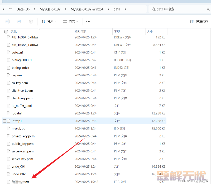The width and height of the screenshot is (211, 184).
Task: Click the file icon of #ib_16384_0.dblwr
Action: (x=8, y=37)
